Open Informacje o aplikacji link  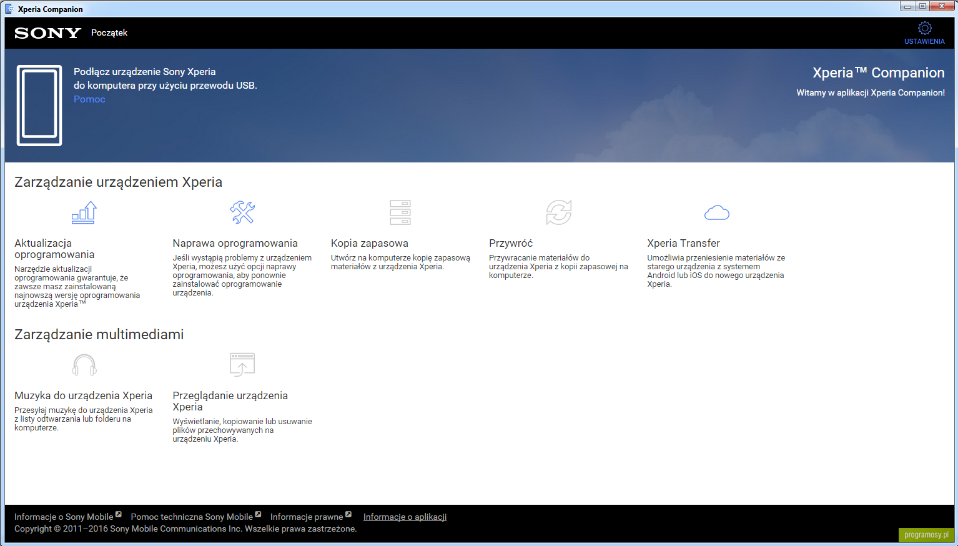(x=405, y=517)
